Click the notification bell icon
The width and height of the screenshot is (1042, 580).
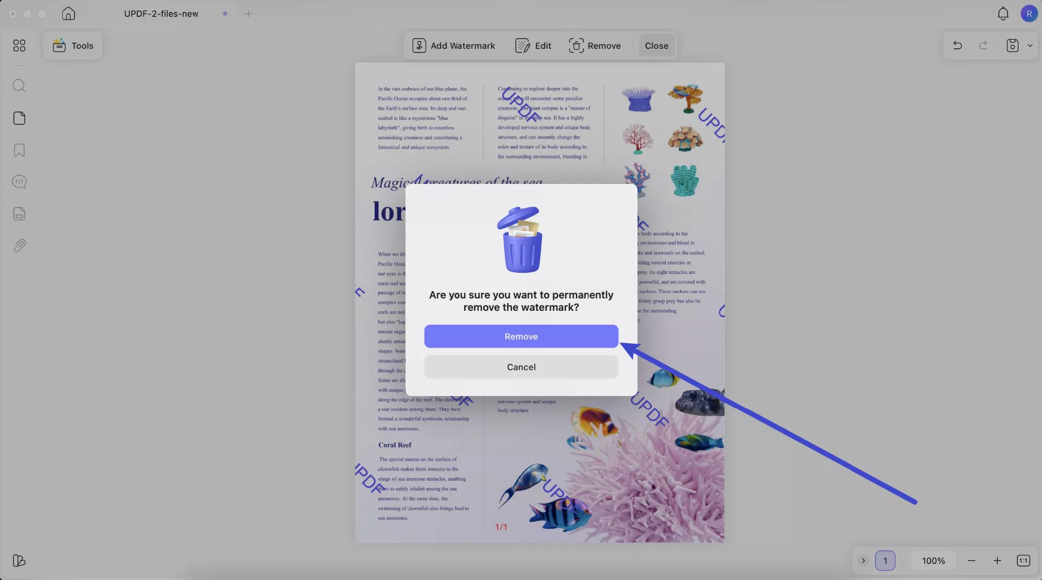pos(1002,14)
